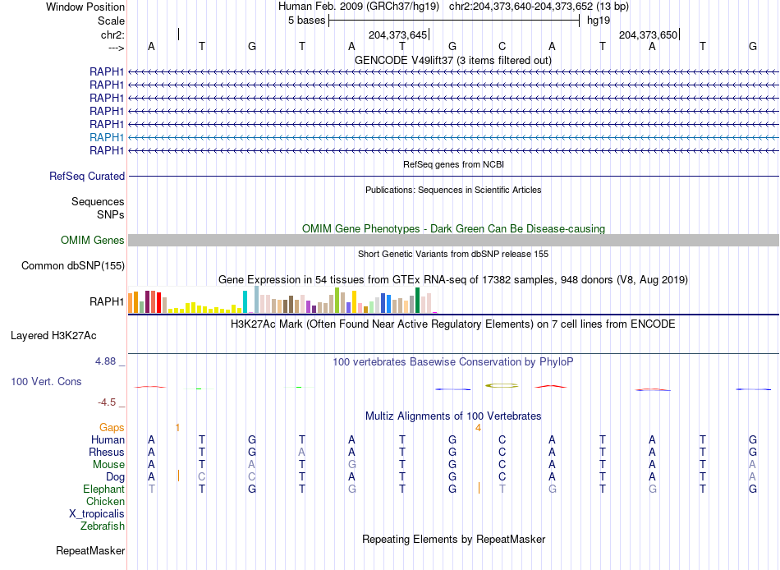Click Repeating Elements by RepeatMasker title
780x570 pixels.
(x=454, y=540)
